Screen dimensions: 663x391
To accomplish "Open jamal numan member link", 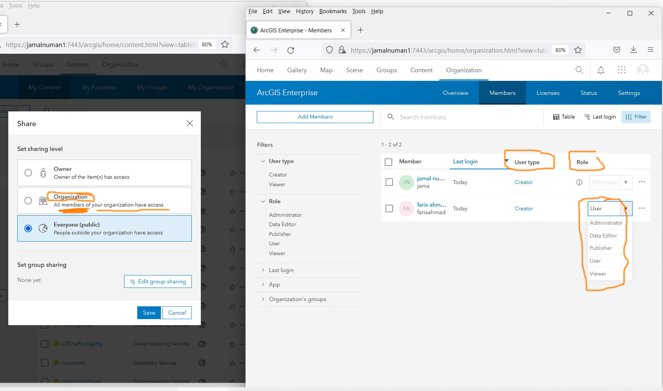I will tap(431, 178).
